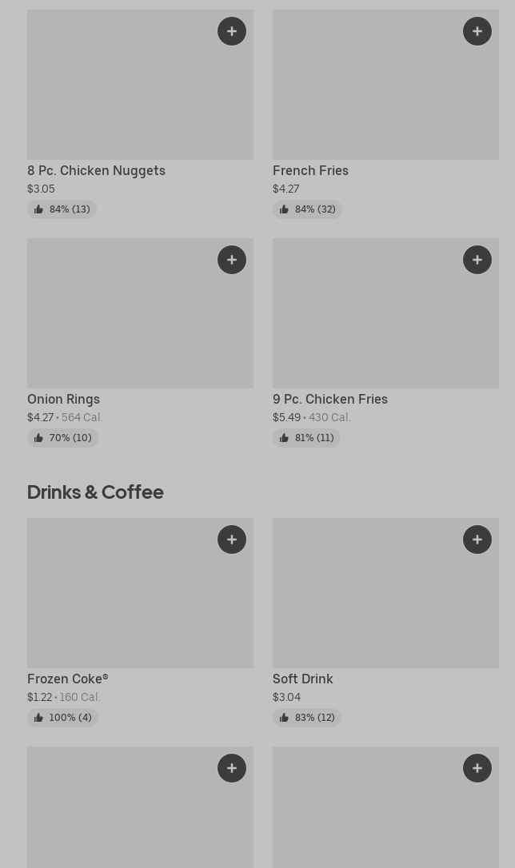This screenshot has height=868, width=515.
Task: Add Soft Drink with plus icon
Action: click(x=477, y=540)
